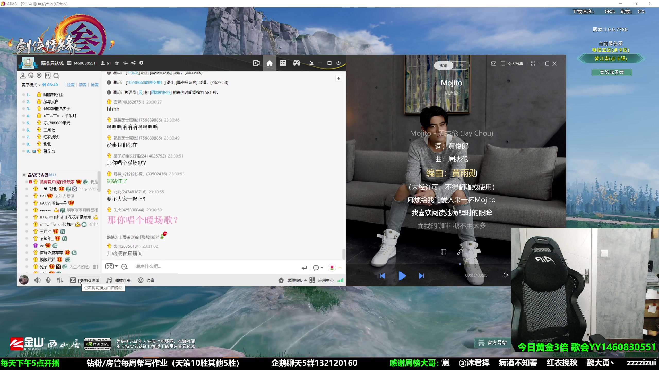
Task: Toggle the 按住F2说话 push-to-talk mode
Action: 85,280
